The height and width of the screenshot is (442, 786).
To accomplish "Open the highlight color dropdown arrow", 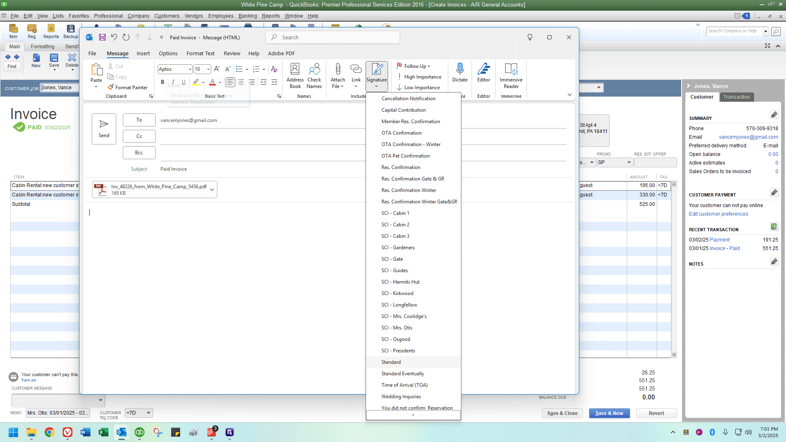I will click(203, 82).
